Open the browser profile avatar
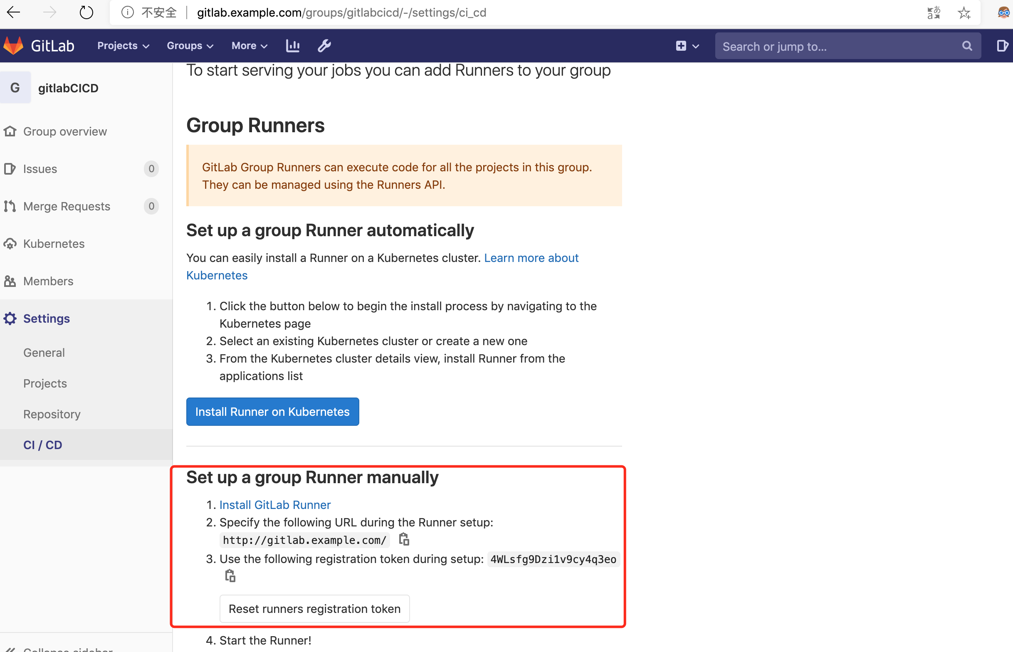 pos(1004,12)
